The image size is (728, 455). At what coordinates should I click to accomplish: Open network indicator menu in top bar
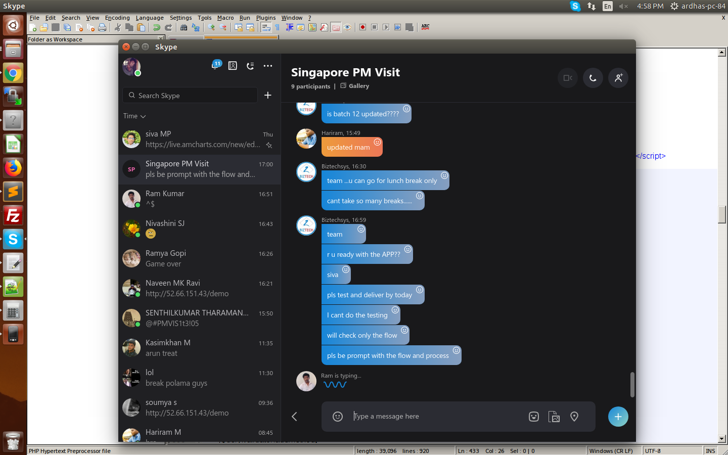(591, 6)
